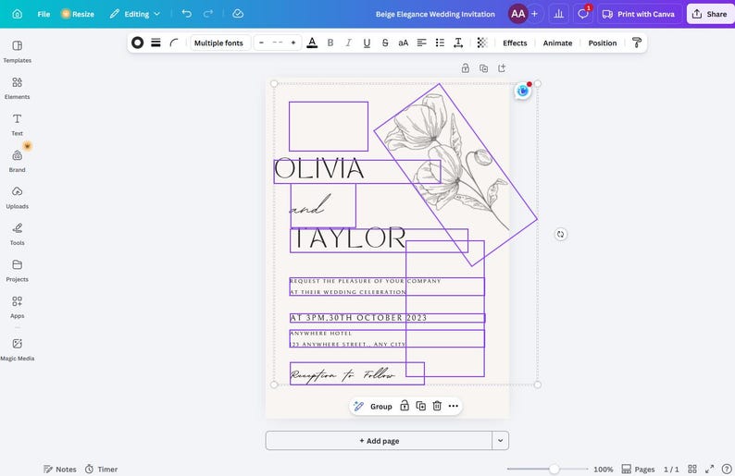Click the Print with Canva button
The height and width of the screenshot is (476, 735).
(639, 14)
